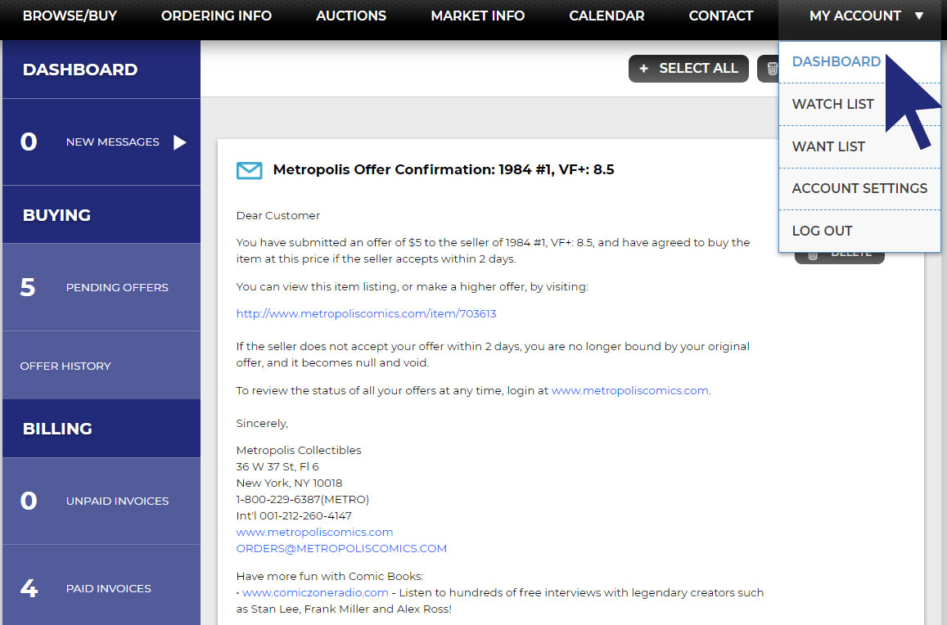Open Offer History in the sidebar
This screenshot has height=625, width=947.
point(101,366)
